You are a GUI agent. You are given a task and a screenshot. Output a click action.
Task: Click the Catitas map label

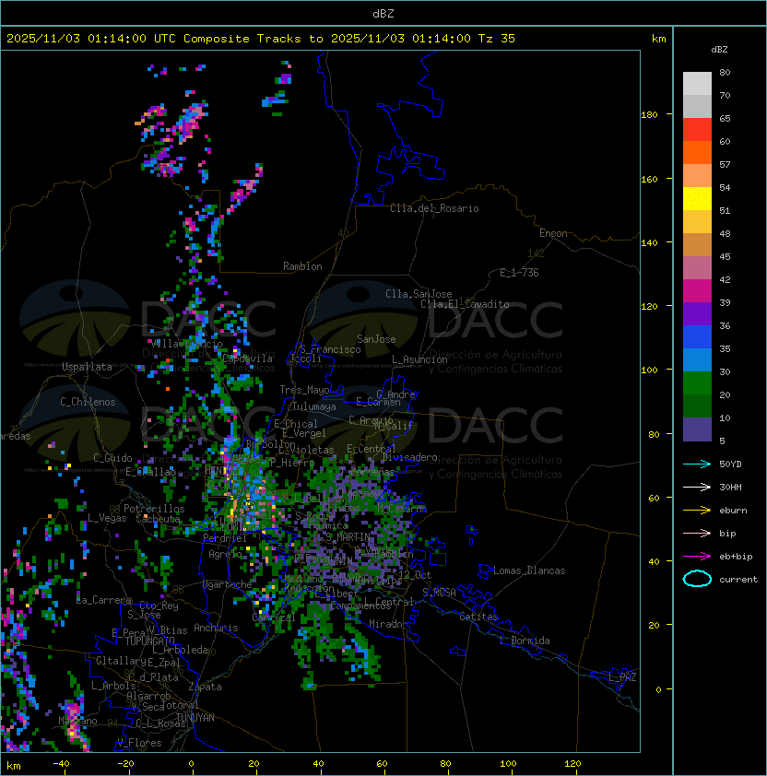pos(478,617)
